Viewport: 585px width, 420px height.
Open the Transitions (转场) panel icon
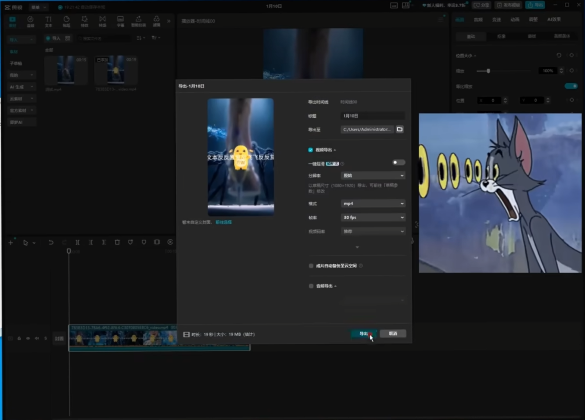coord(103,21)
